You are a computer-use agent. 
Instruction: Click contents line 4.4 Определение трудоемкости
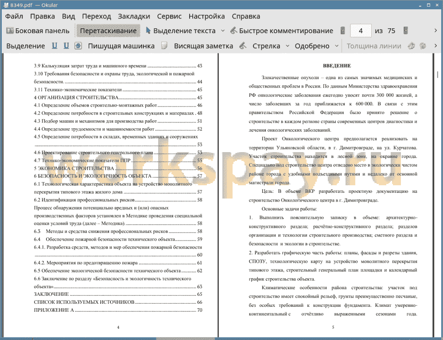[x=118, y=129]
